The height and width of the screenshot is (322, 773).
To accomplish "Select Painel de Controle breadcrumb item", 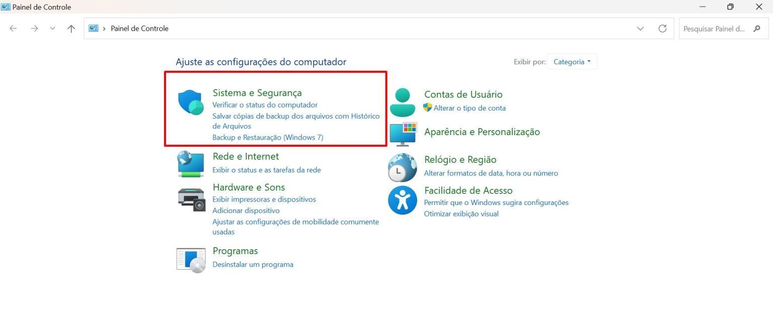I will tap(139, 28).
